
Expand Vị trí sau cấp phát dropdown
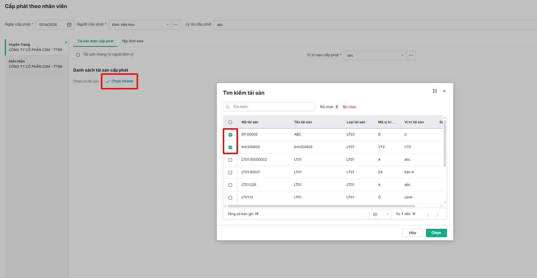pos(375,56)
